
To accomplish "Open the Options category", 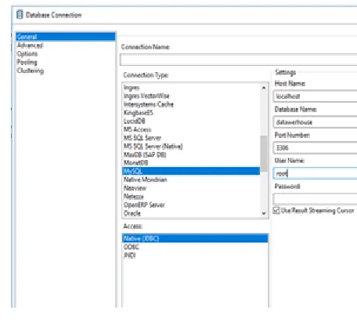I will coord(27,53).
